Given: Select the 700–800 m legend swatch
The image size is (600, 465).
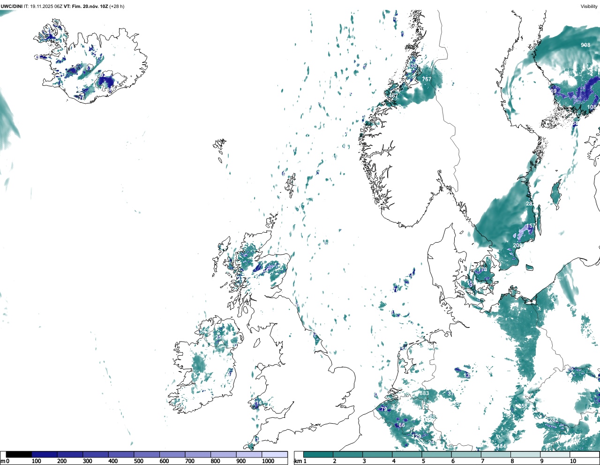Looking at the screenshot, I should [198, 454].
